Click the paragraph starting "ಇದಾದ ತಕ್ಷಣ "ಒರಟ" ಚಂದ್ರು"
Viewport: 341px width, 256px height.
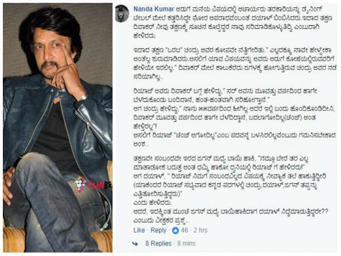coord(235,63)
